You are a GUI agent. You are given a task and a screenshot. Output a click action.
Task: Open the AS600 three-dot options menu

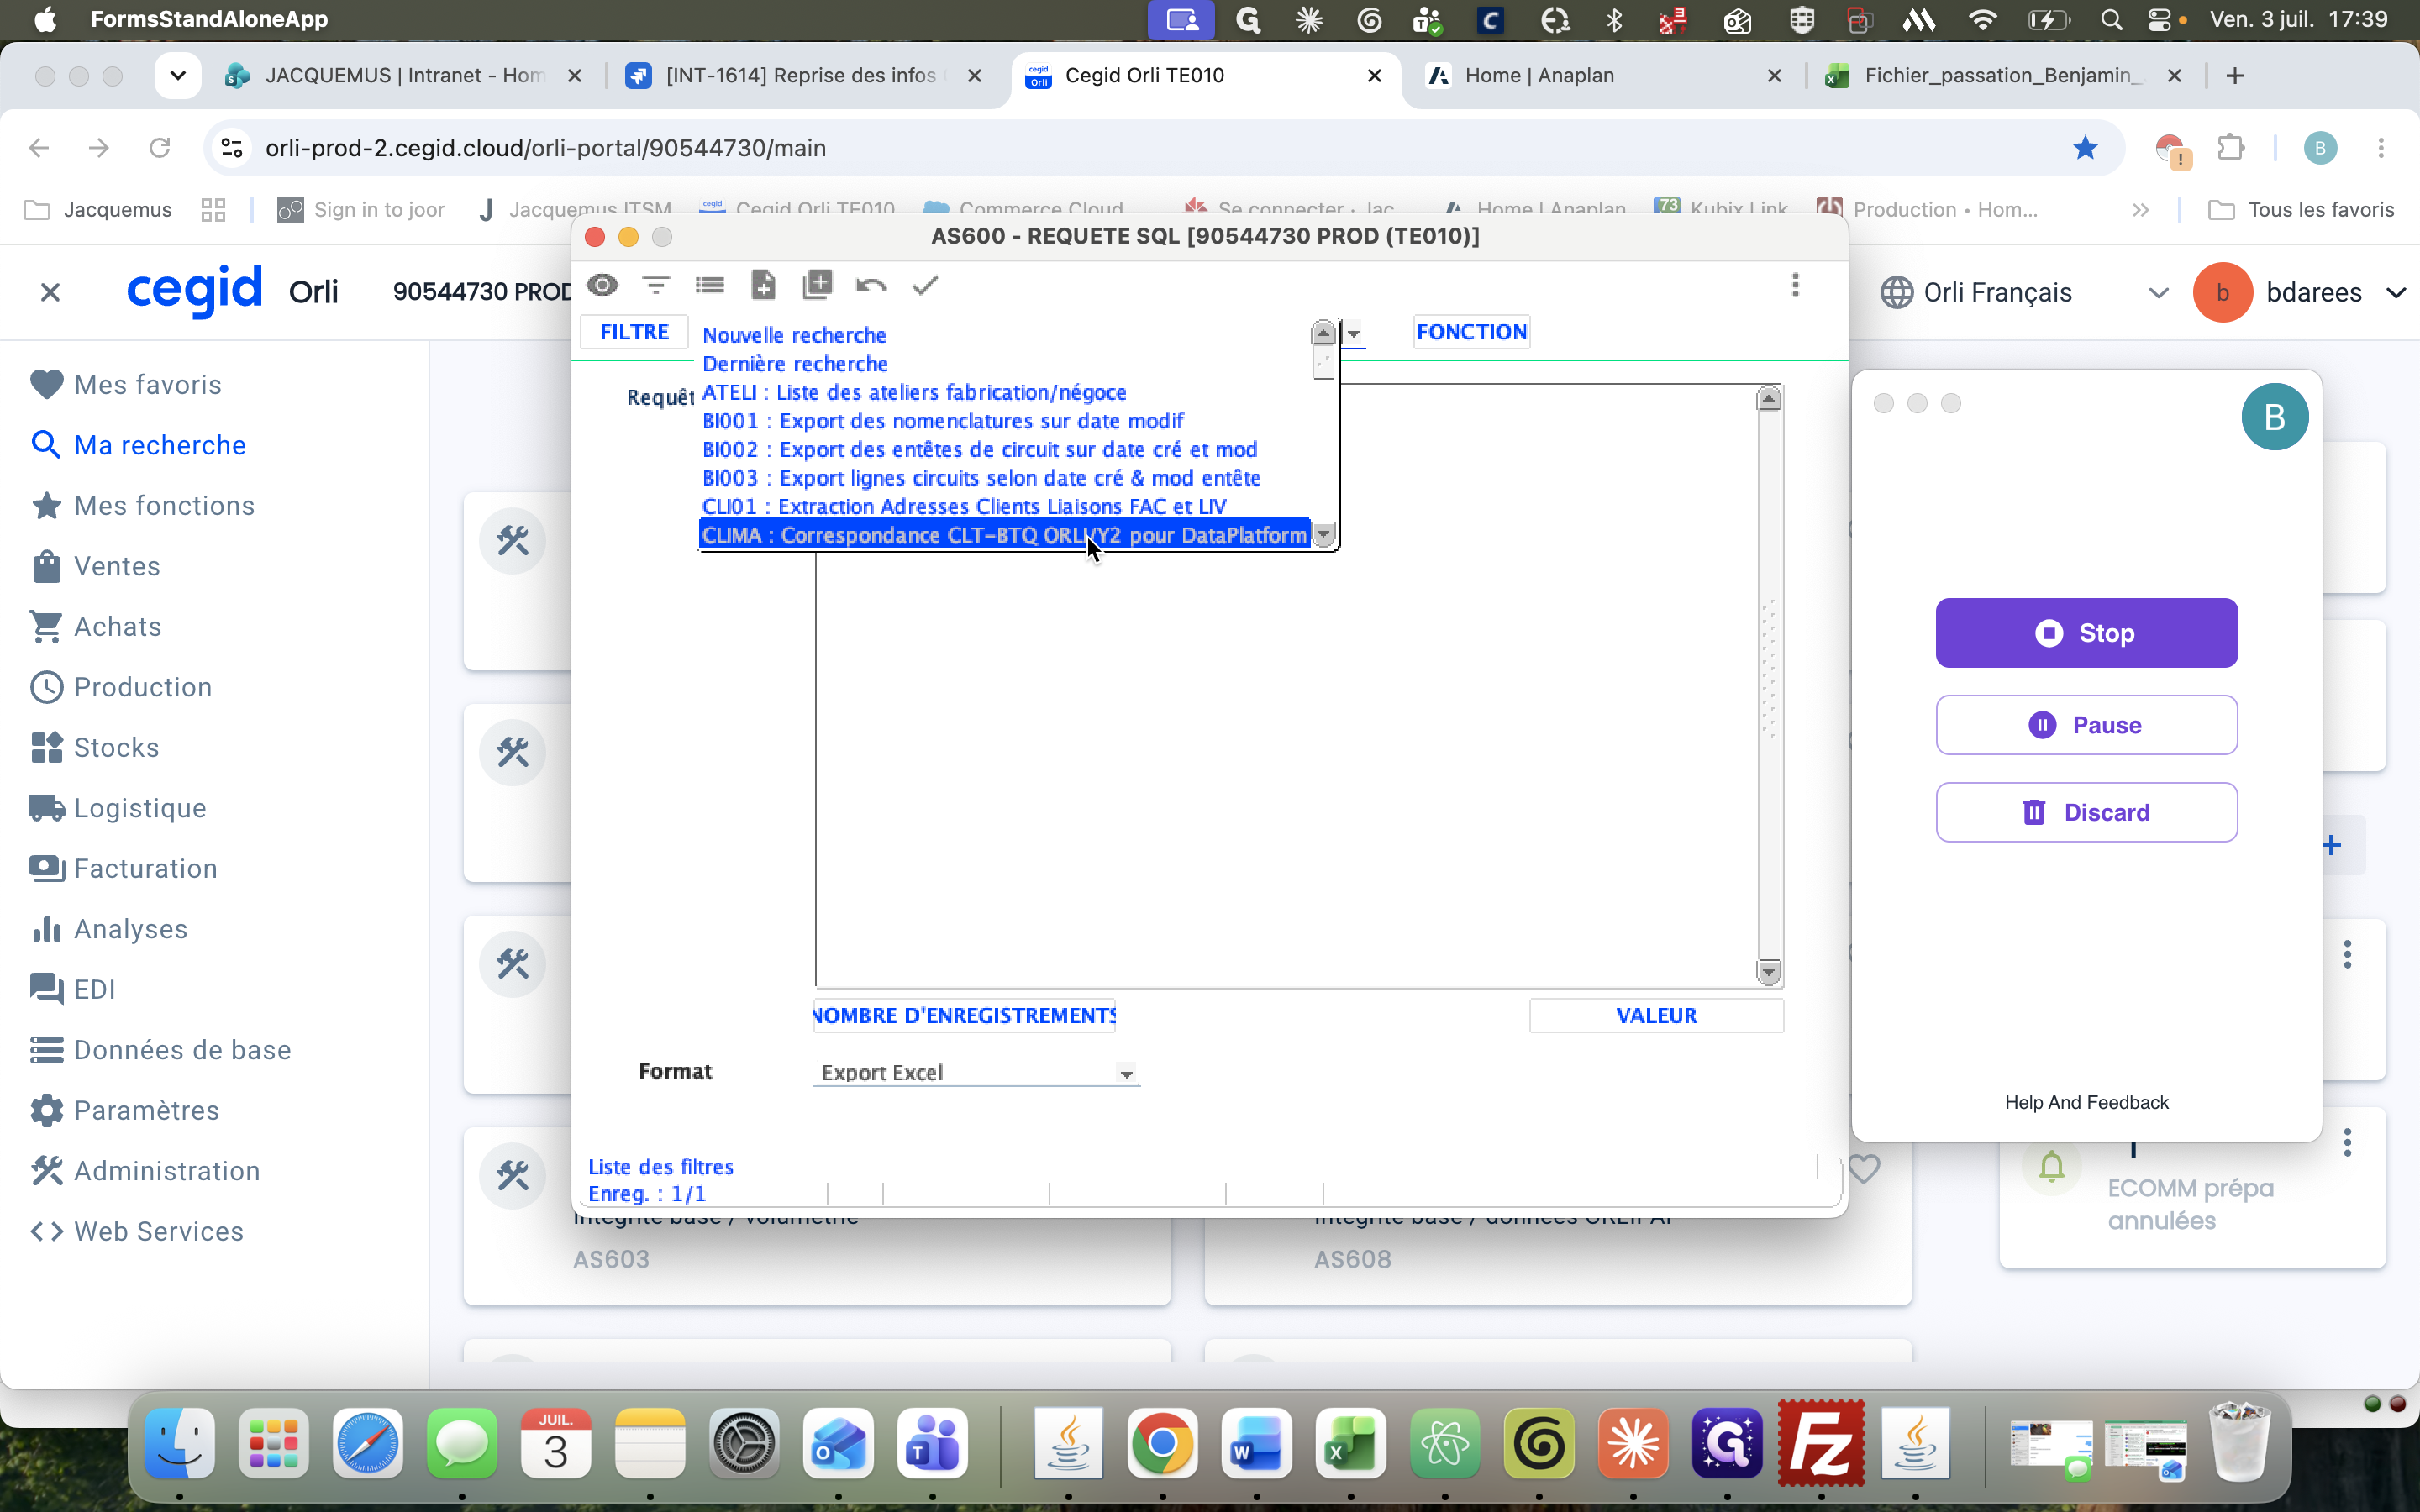[x=1795, y=285]
